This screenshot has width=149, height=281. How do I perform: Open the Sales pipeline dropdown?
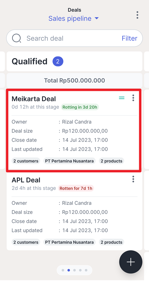73,18
